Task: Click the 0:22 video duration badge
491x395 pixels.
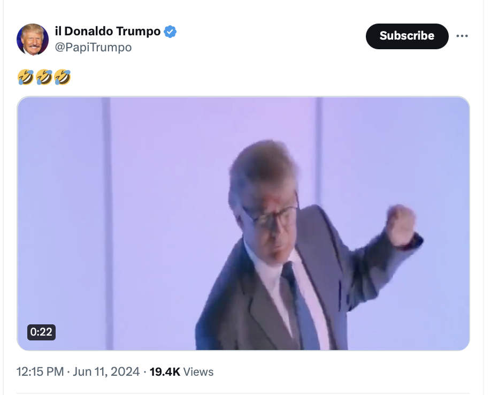Action: [41, 332]
